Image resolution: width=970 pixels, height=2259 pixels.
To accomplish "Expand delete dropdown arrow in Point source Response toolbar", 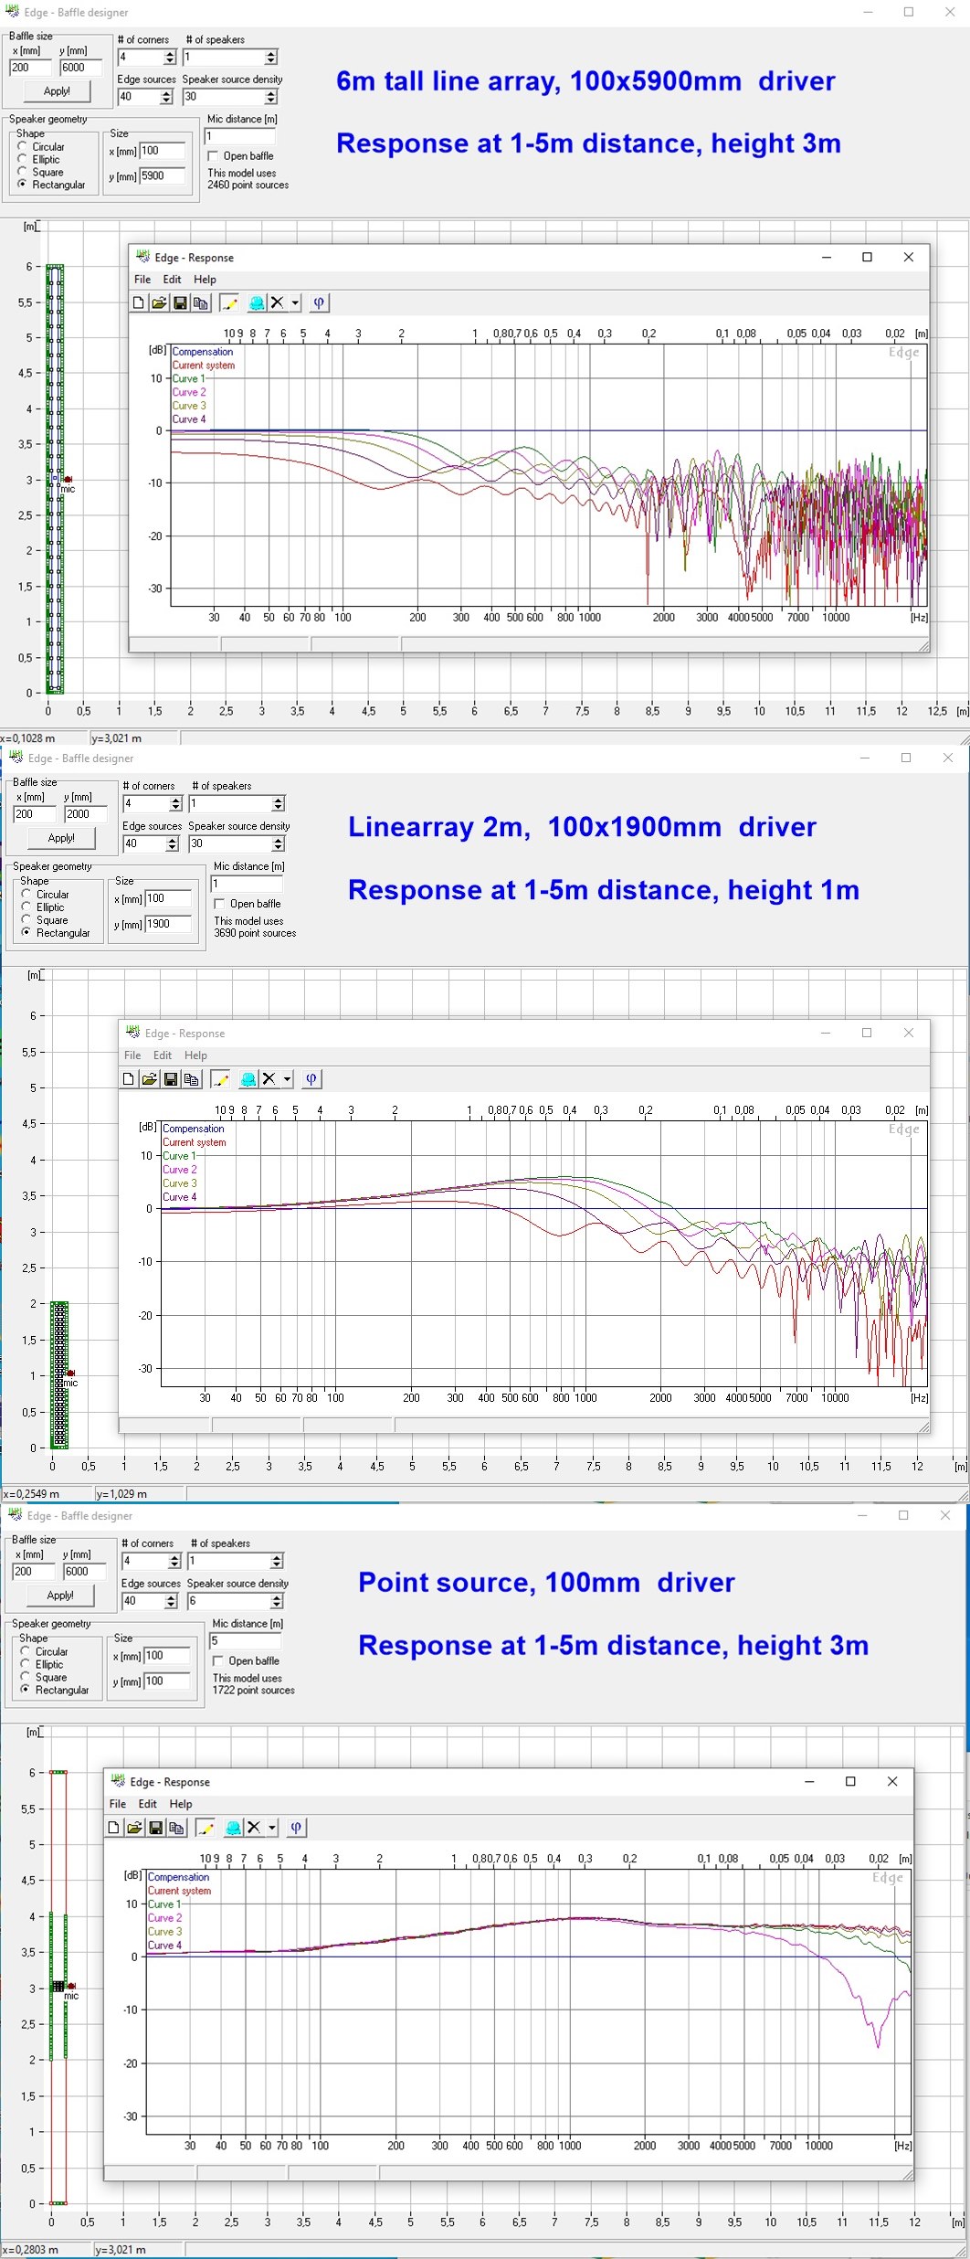I will (x=271, y=1827).
